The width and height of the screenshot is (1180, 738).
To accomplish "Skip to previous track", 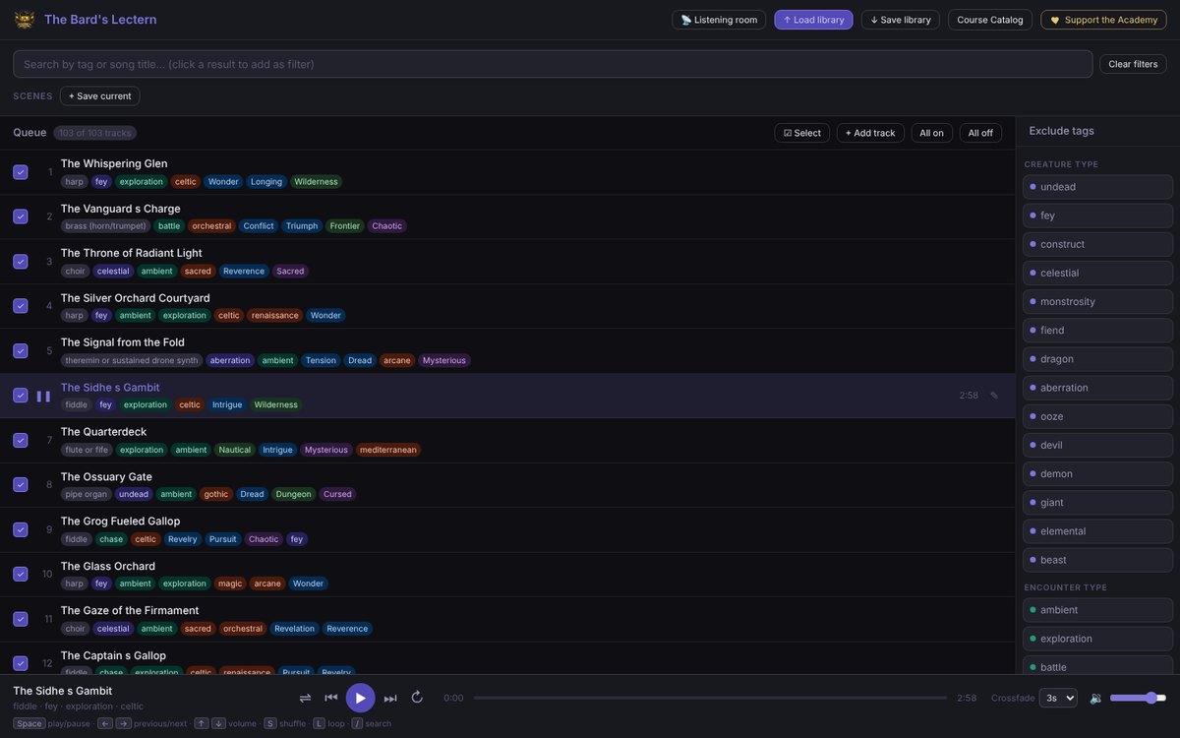I will point(331,698).
